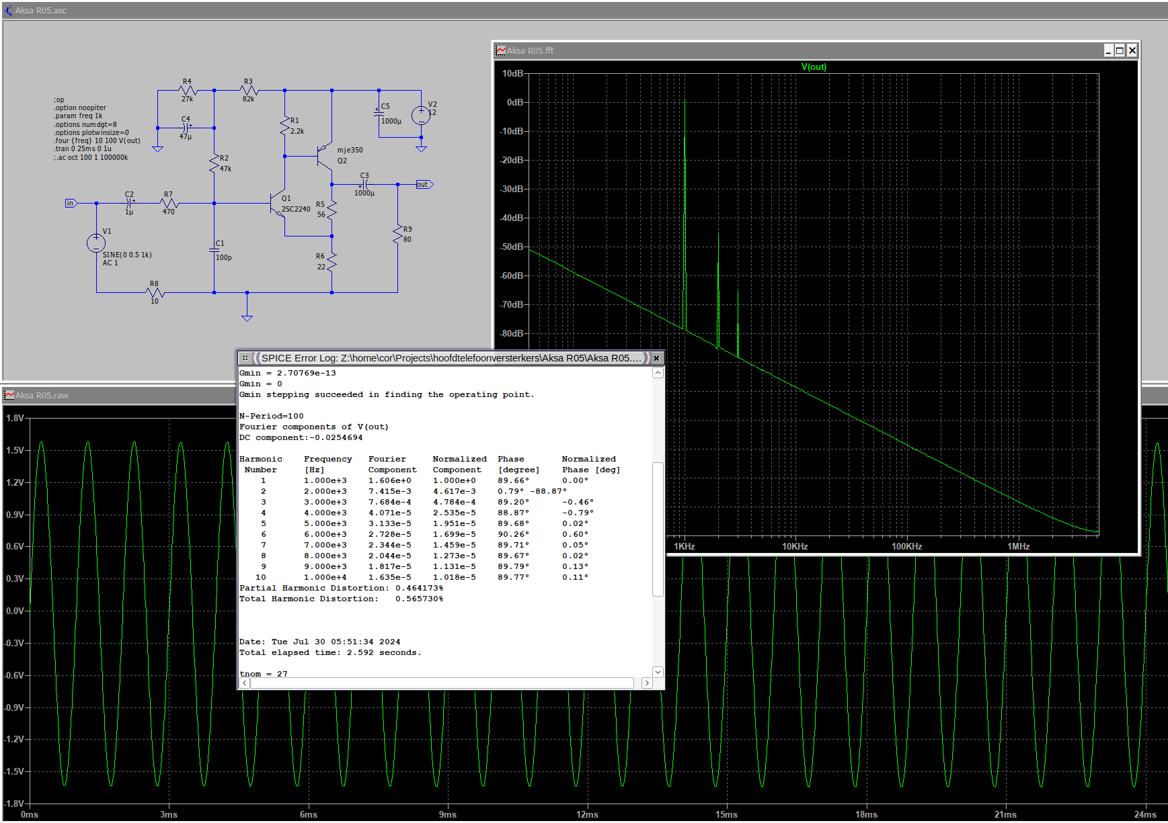Select capacitor C1 100p
The height and width of the screenshot is (823, 1168).
tap(215, 250)
